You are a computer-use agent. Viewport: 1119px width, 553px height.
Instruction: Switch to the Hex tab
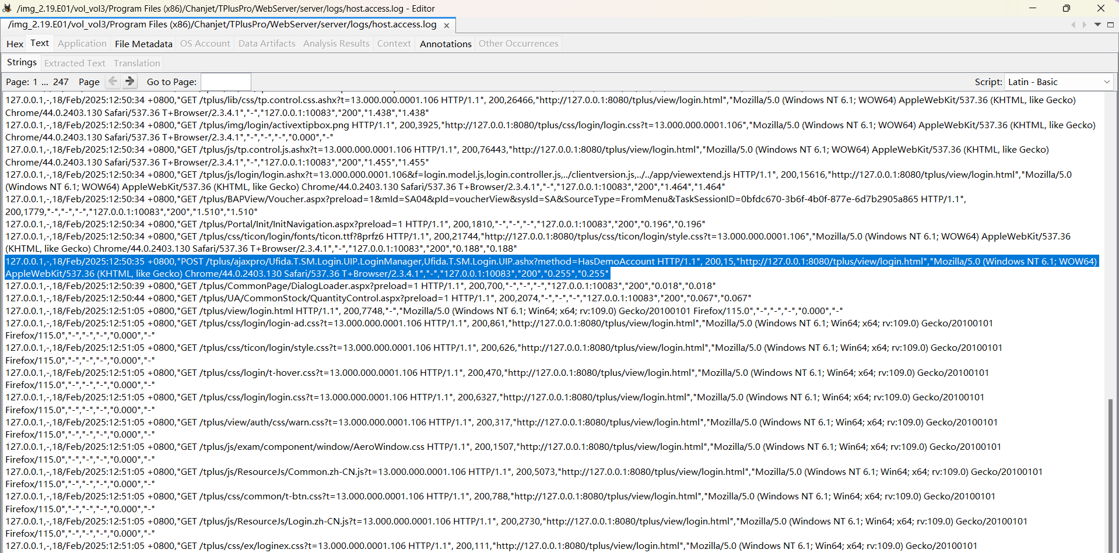pyautogui.click(x=15, y=44)
